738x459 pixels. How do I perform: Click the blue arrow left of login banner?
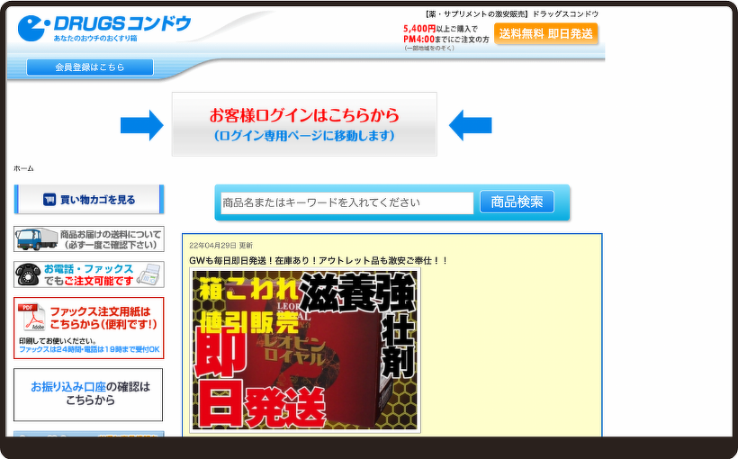[142, 124]
